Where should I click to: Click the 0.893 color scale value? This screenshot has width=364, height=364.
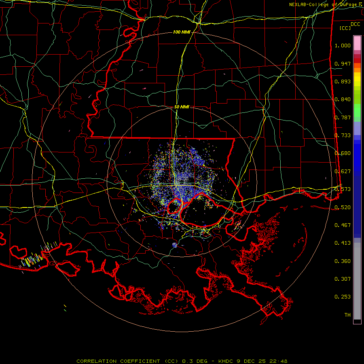click(343, 81)
